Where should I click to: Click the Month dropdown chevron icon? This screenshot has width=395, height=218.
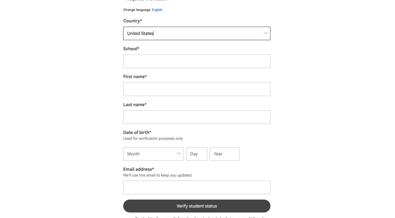[x=179, y=154]
